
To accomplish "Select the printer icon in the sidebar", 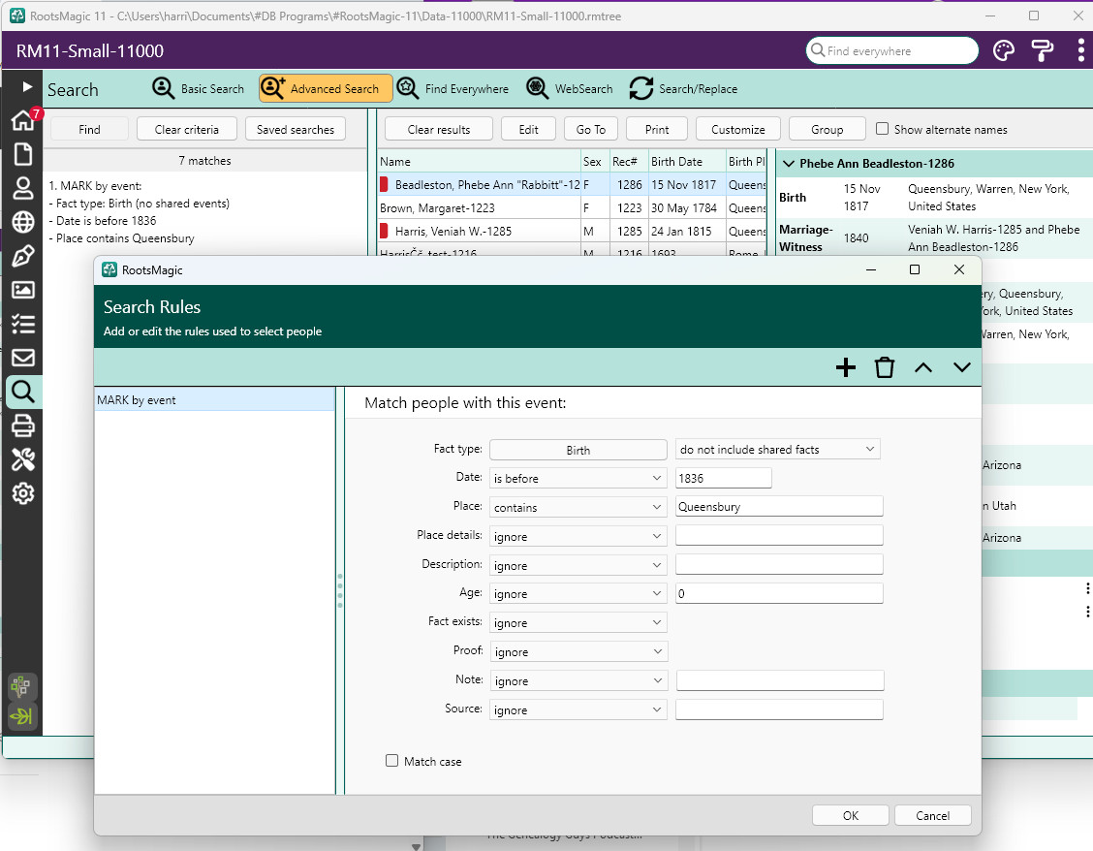I will pyautogui.click(x=22, y=425).
